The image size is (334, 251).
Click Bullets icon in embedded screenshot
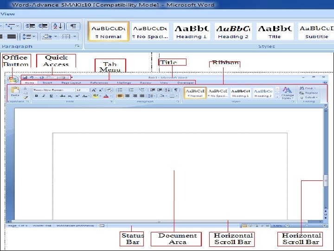(120, 90)
